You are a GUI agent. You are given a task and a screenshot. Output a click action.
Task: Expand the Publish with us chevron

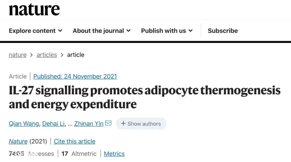pyautogui.click(x=191, y=30)
